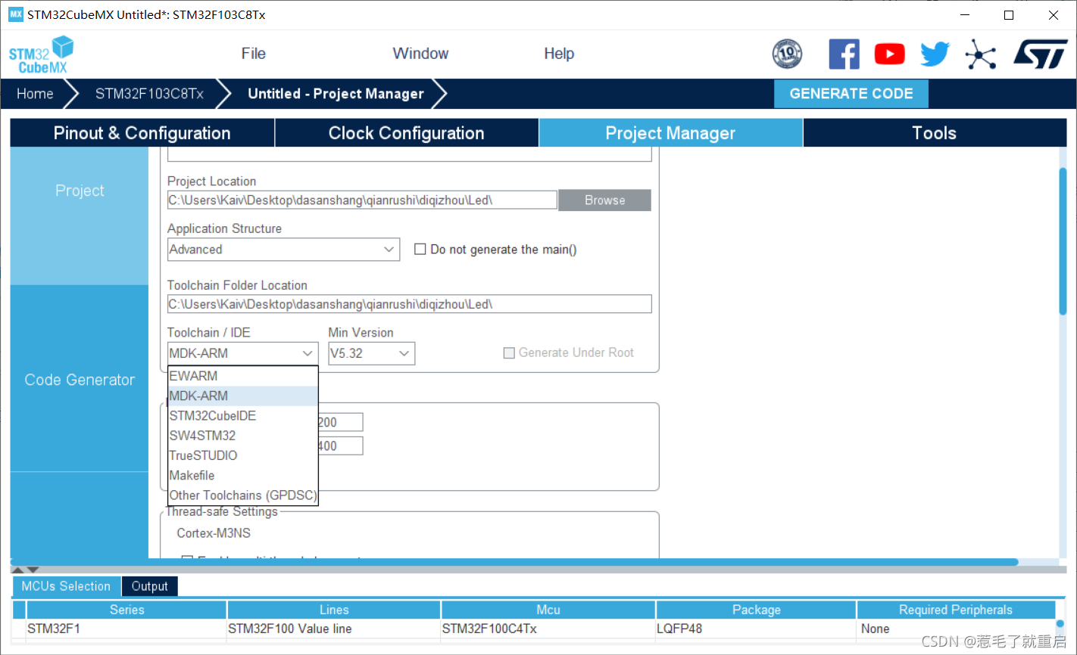Sort by Required Peripherals column header
This screenshot has height=655, width=1077.
coord(956,610)
